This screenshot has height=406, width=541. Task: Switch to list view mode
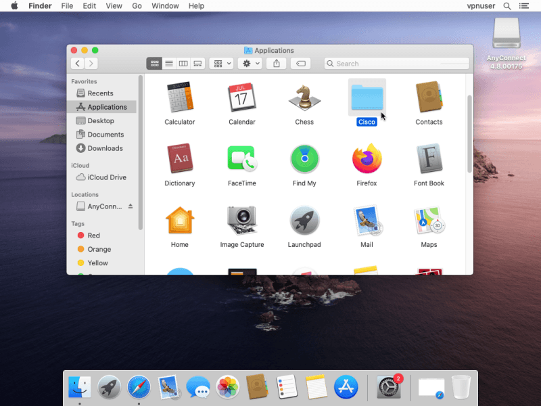(168, 64)
